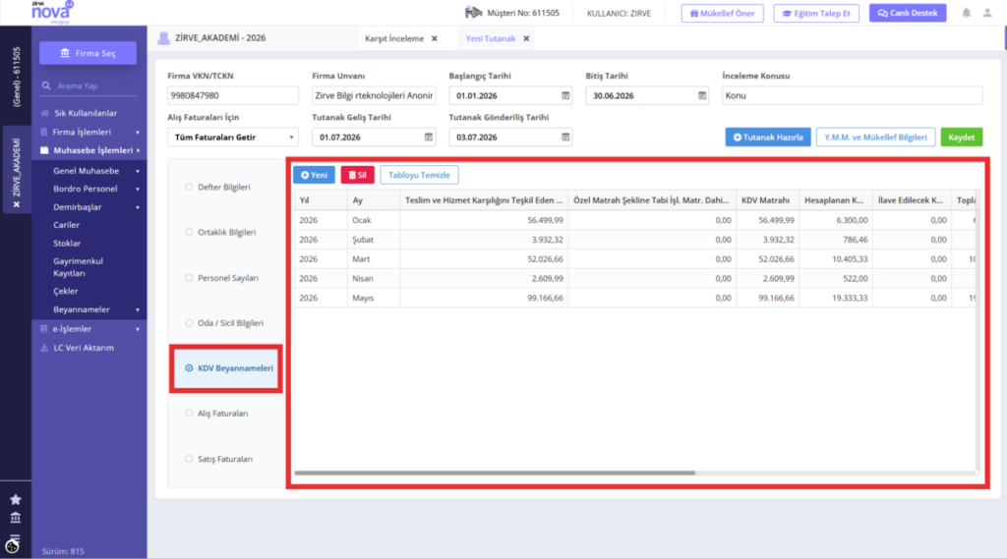Open the Cariler menu item
Viewport: 1007px width, 559px height.
tap(66, 225)
